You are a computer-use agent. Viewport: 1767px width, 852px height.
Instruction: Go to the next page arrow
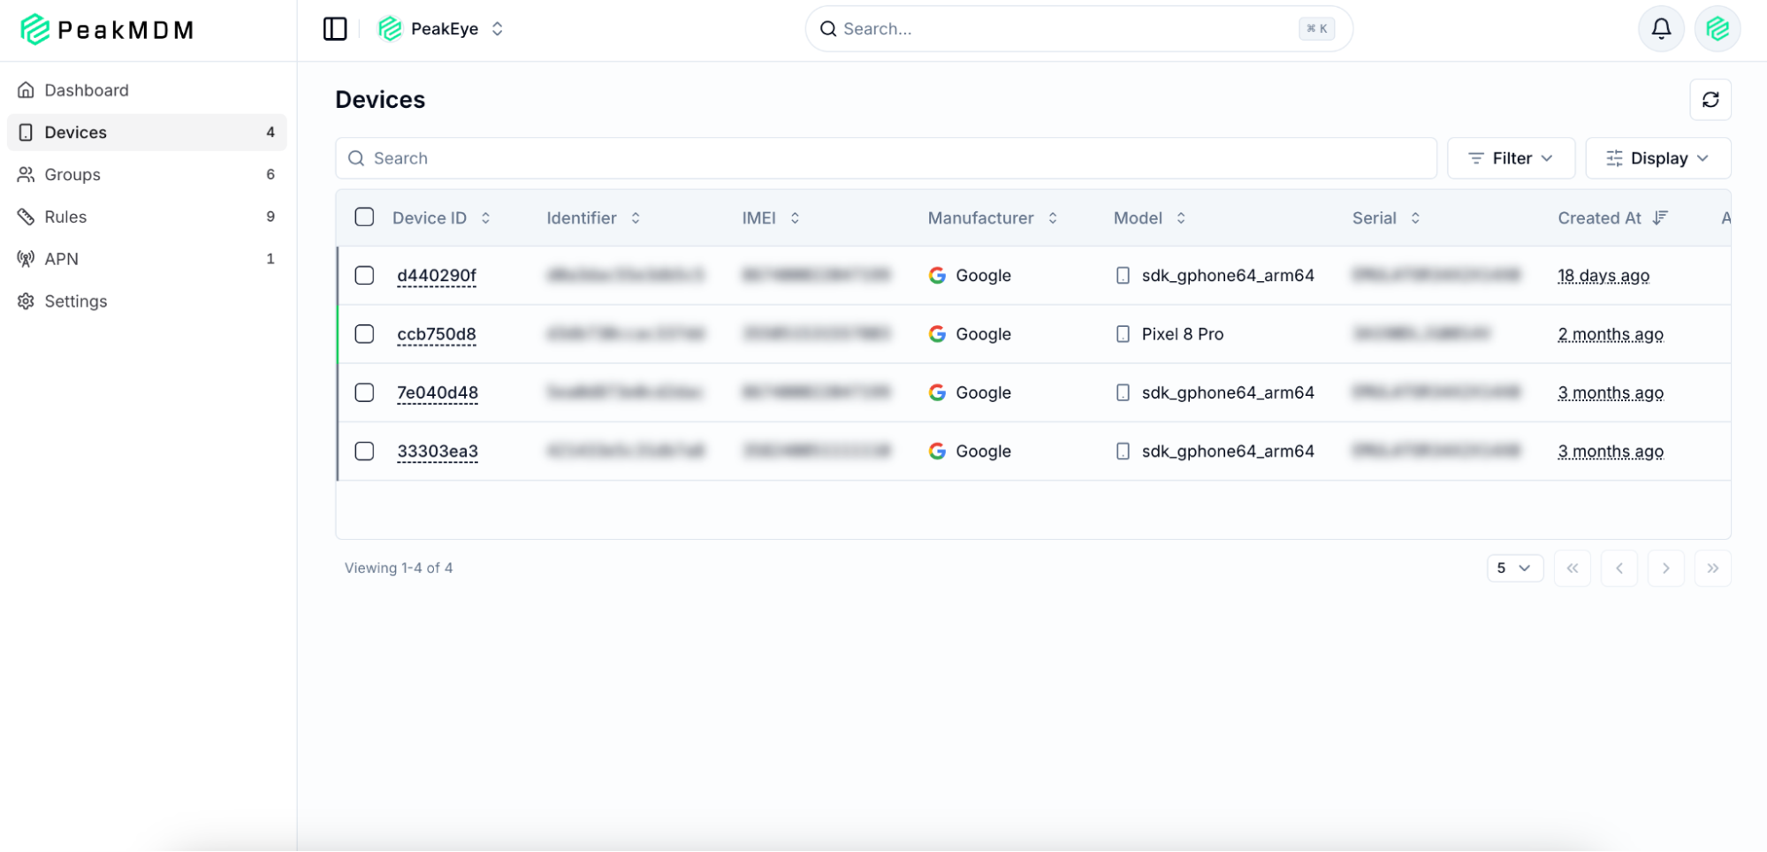click(x=1665, y=568)
